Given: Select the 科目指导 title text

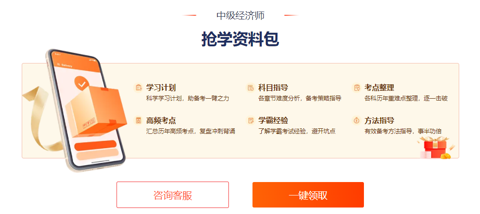Looking at the screenshot, I should click(273, 88).
